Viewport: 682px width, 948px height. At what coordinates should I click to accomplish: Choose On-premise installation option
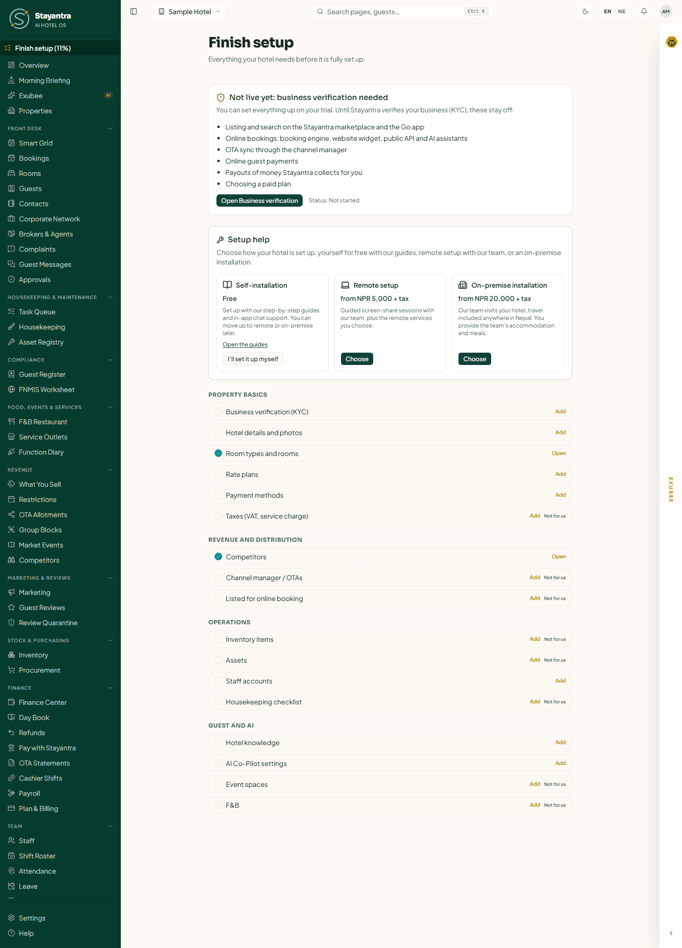coord(475,359)
